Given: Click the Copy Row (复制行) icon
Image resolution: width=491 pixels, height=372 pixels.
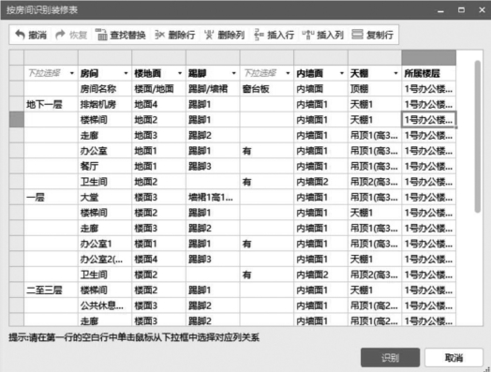Looking at the screenshot, I should [357, 35].
